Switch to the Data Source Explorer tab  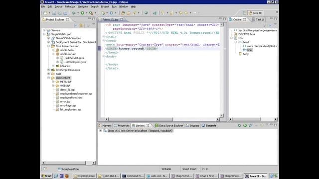coord(169,126)
